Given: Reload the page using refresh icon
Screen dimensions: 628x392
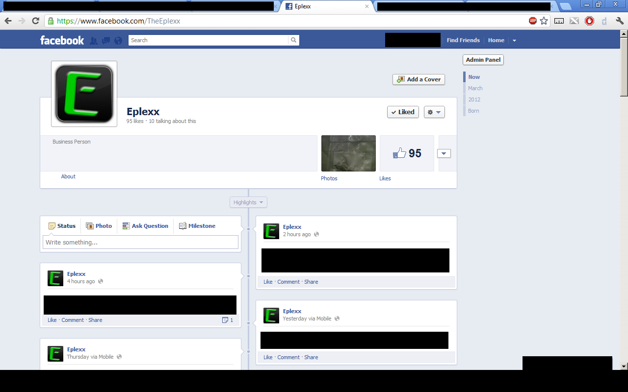Looking at the screenshot, I should [x=35, y=21].
